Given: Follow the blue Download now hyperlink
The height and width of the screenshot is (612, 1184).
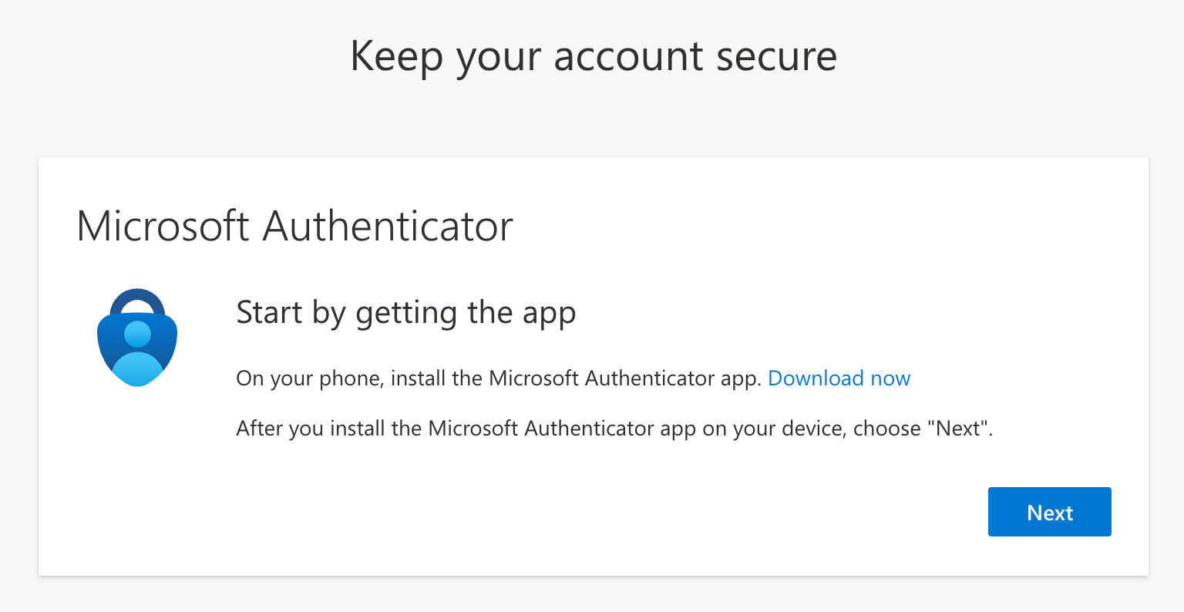Looking at the screenshot, I should click(839, 378).
